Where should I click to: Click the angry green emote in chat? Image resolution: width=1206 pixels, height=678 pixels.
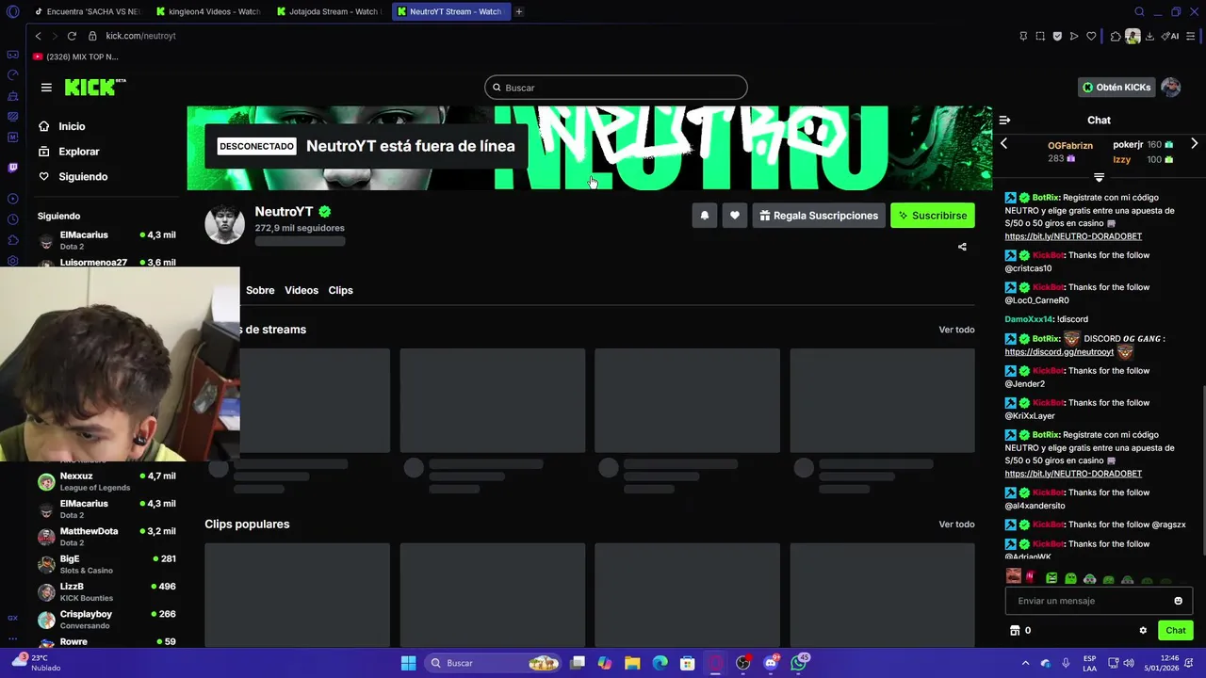(x=1051, y=578)
